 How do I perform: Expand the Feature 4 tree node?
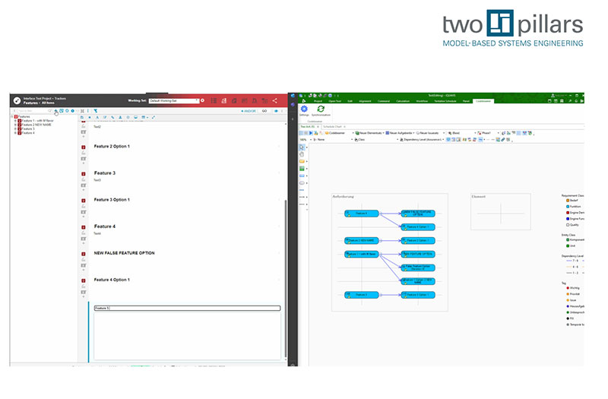pos(14,133)
